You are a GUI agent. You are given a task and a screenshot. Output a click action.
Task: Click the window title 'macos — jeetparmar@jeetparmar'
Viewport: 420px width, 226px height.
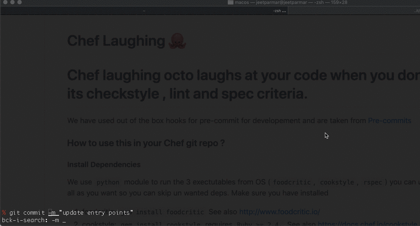tap(271, 2)
